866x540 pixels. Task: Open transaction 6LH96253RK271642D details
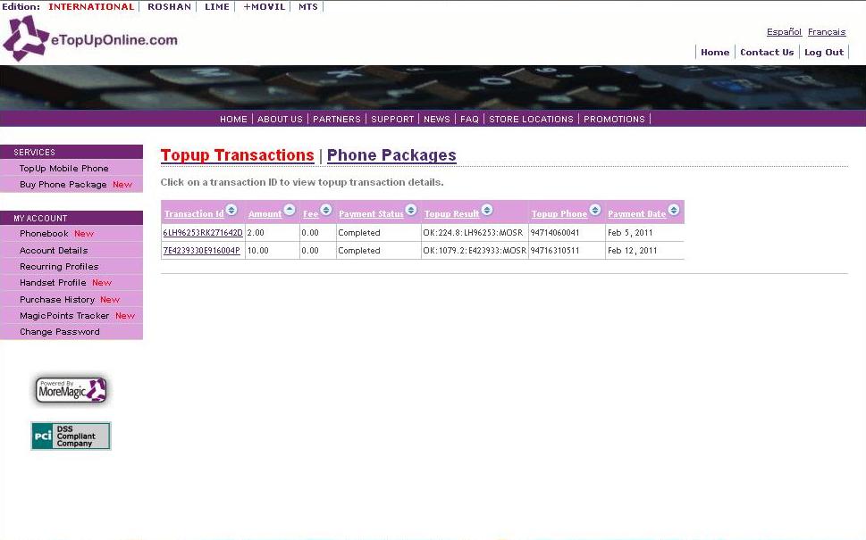point(203,233)
